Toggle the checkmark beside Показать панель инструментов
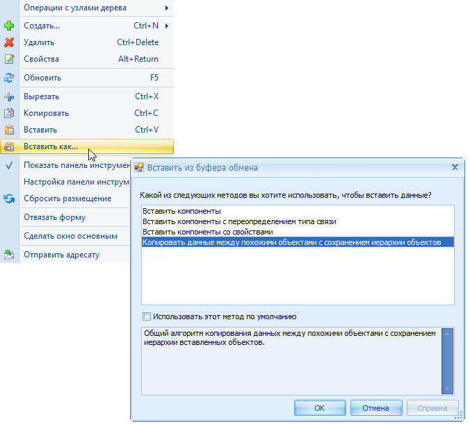This screenshot has width=470, height=424. 9,165
